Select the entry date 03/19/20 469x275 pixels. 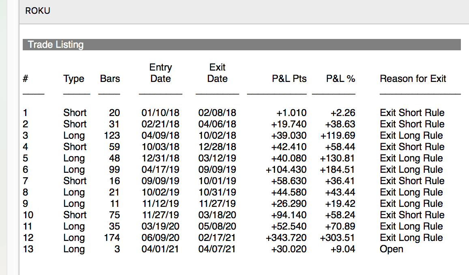pyautogui.click(x=160, y=226)
